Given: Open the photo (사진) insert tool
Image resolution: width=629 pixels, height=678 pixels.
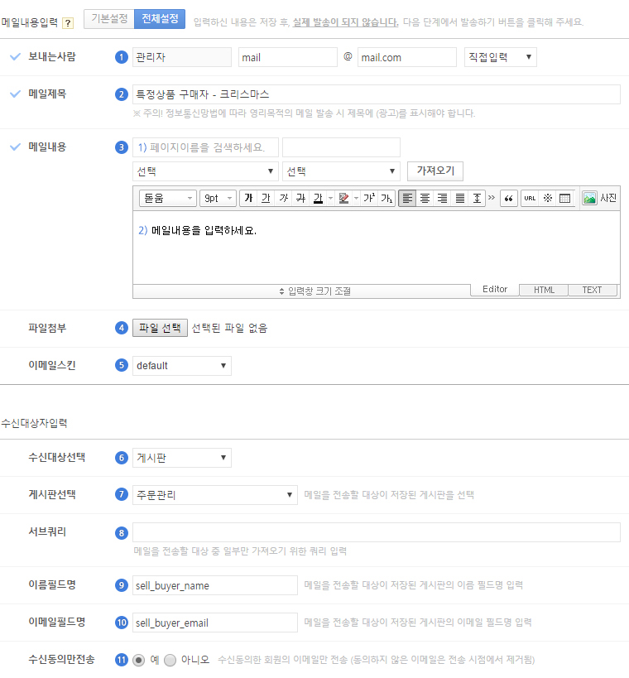Looking at the screenshot, I should (600, 199).
